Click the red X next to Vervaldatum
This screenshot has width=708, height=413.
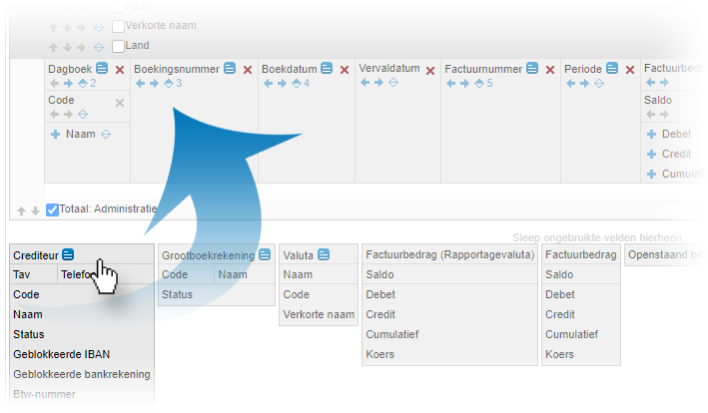point(430,69)
